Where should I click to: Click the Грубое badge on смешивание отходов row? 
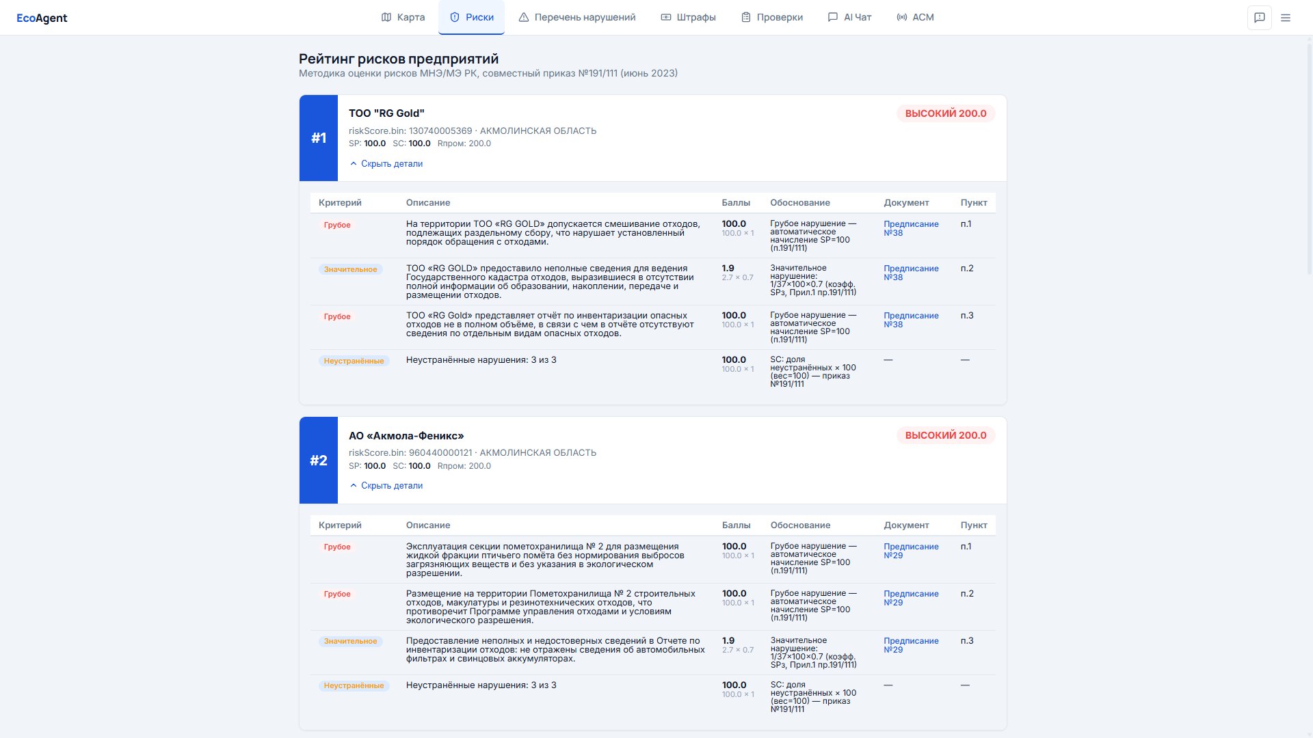pyautogui.click(x=337, y=225)
